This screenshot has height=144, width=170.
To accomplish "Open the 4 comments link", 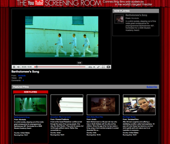I will 23,80.
